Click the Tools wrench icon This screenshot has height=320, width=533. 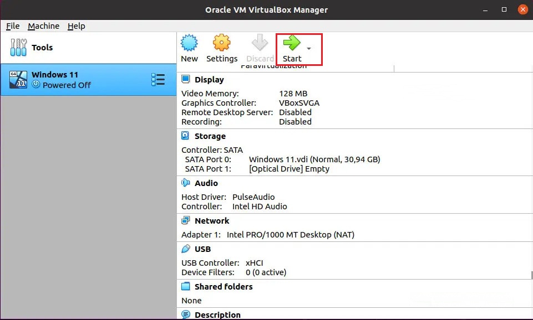pos(18,48)
